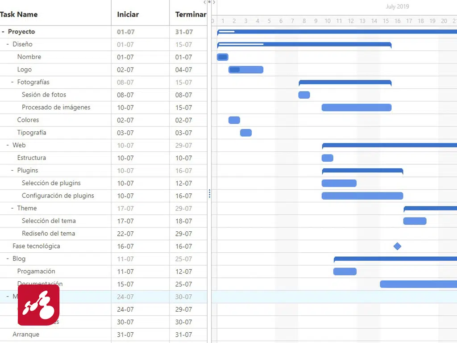Click the left collapse arrow on the splitter
Viewport: 457px width, 343px height.
click(205, 2)
